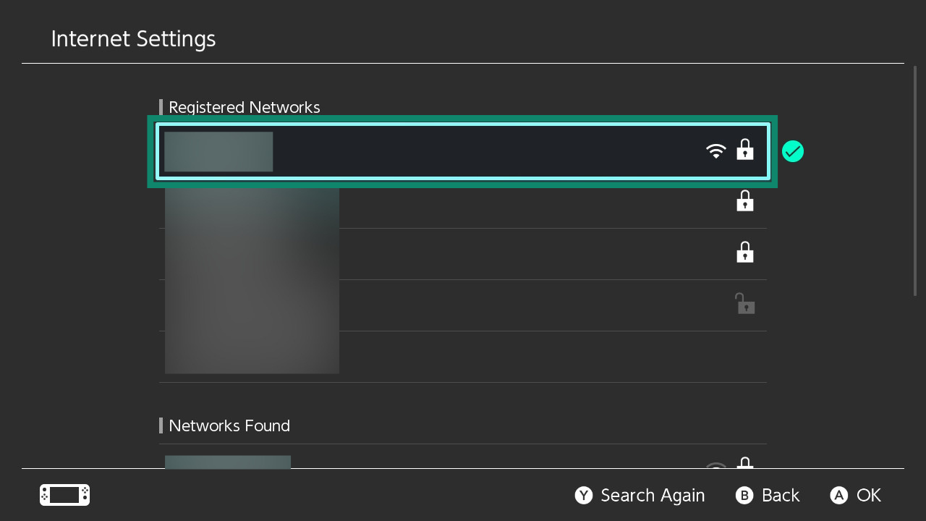
Task: Click the circular Y button glyph
Action: click(x=584, y=495)
